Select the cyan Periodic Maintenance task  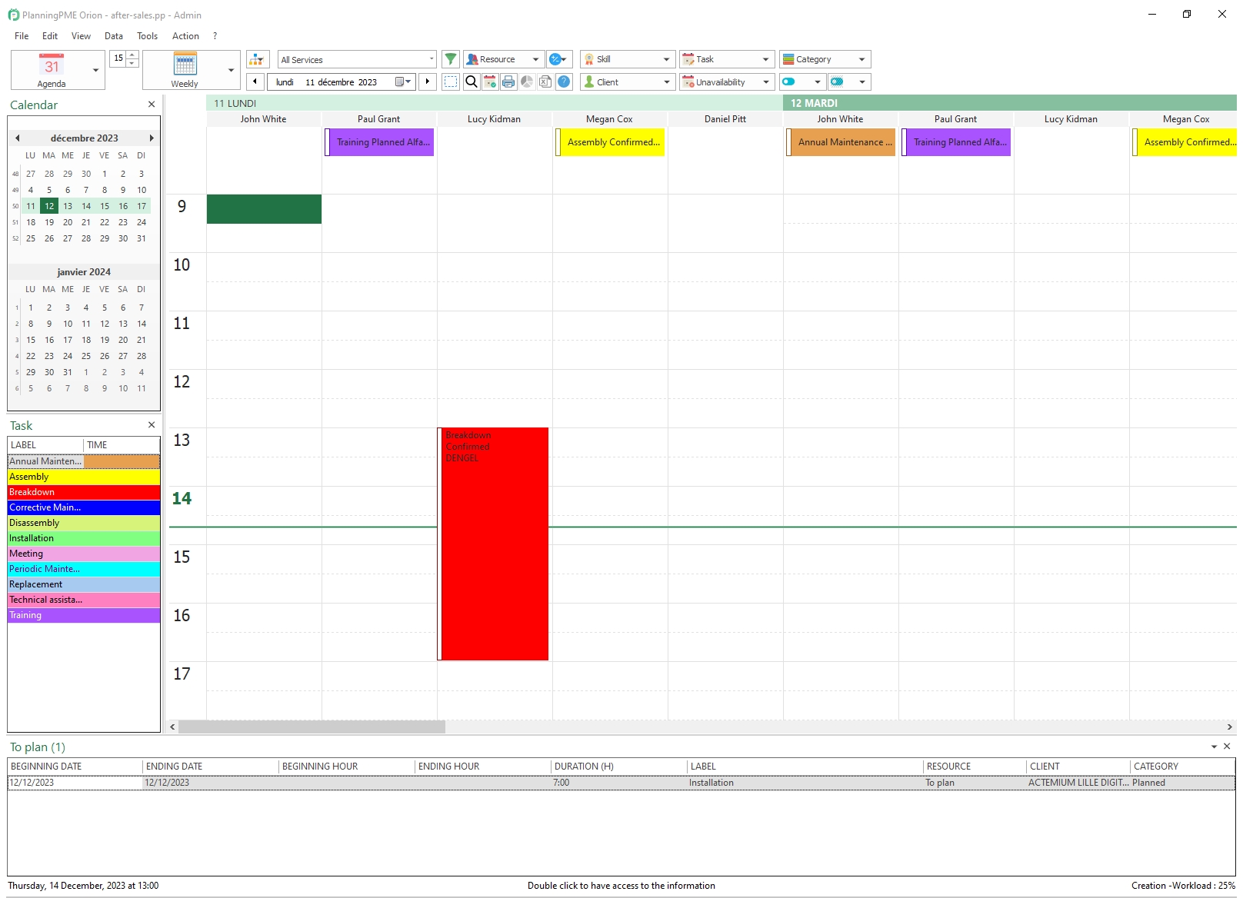(x=84, y=569)
